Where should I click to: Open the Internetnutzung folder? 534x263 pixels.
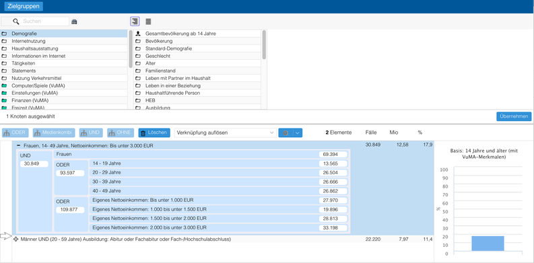tap(64, 41)
